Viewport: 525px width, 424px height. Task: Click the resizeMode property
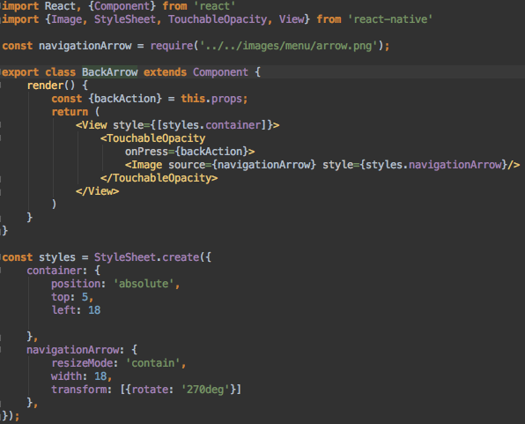pos(82,363)
